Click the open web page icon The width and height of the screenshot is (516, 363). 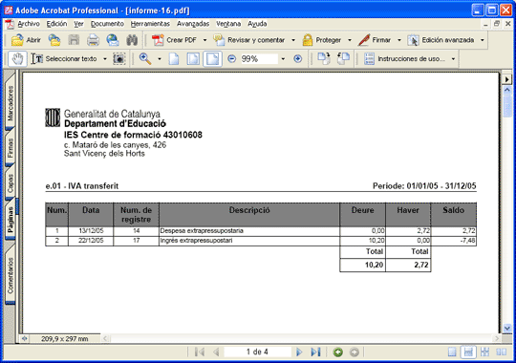(x=54, y=40)
